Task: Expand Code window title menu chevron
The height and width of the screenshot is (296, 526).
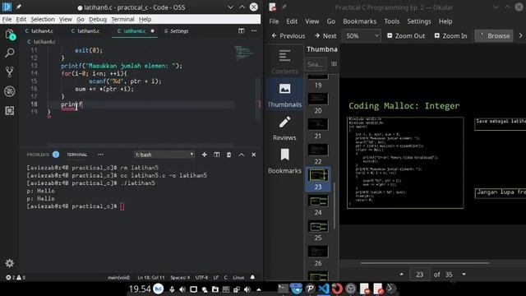Action: [x=230, y=7]
